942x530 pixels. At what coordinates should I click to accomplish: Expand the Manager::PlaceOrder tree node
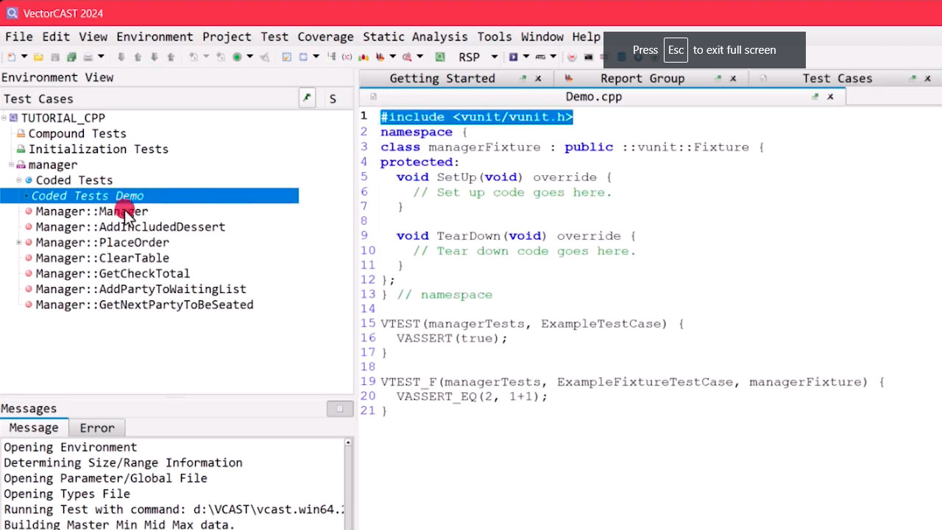[19, 243]
